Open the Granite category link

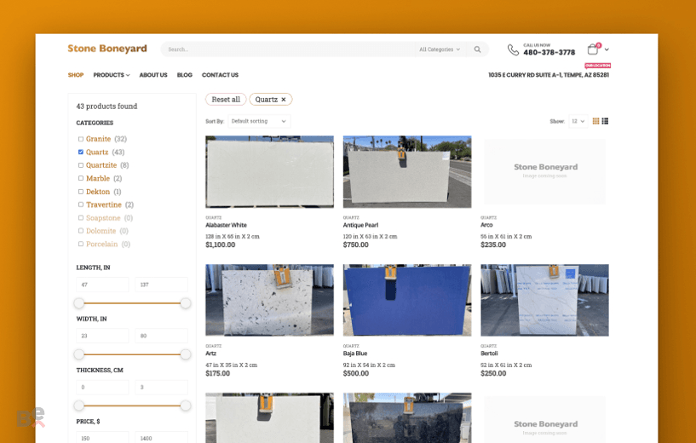pos(99,139)
